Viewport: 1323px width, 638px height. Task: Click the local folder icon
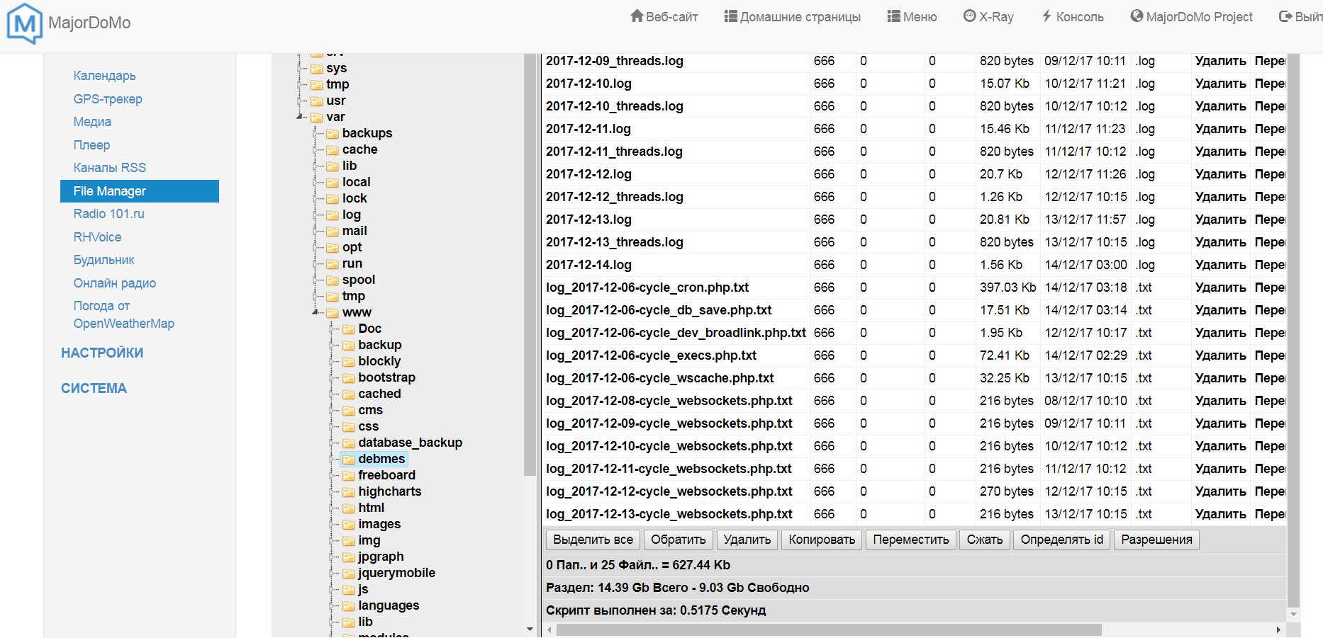[333, 183]
